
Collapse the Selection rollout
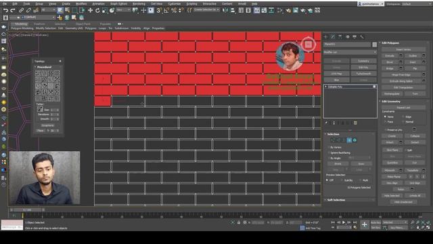coord(333,134)
